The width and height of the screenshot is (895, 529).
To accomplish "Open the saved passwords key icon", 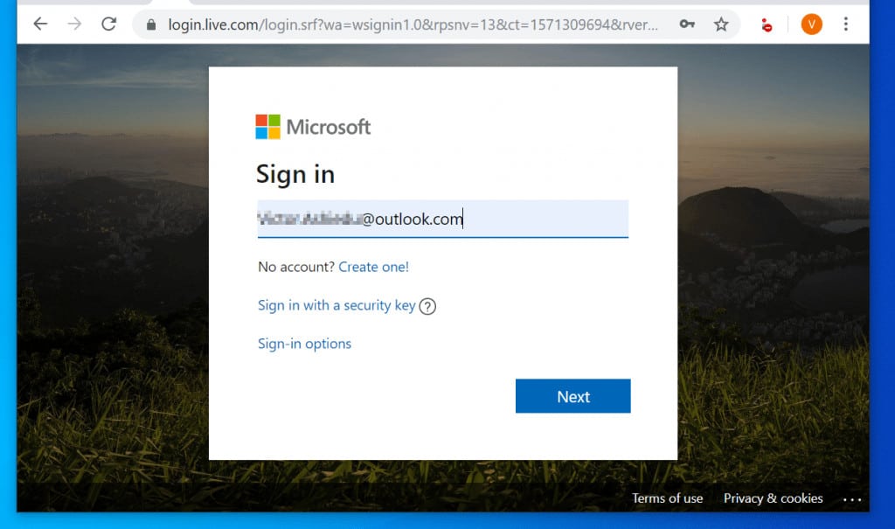I will (687, 24).
